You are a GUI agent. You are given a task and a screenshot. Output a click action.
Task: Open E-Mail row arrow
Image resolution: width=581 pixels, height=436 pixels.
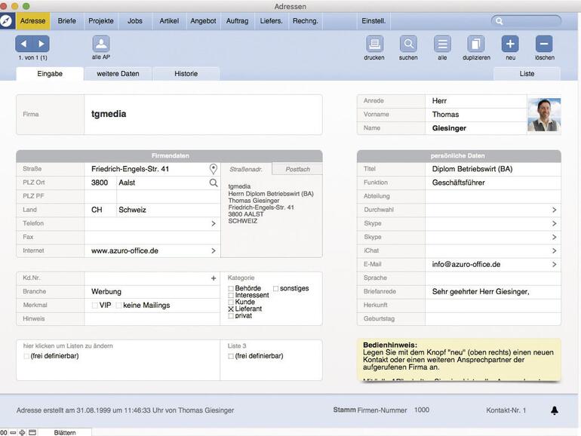554,265
